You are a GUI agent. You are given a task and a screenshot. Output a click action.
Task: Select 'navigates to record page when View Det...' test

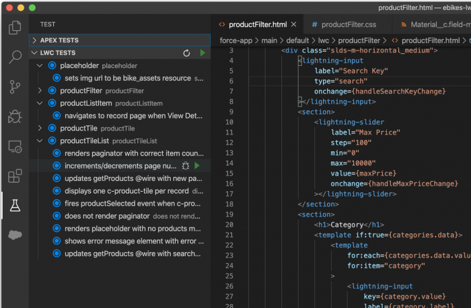click(120, 116)
